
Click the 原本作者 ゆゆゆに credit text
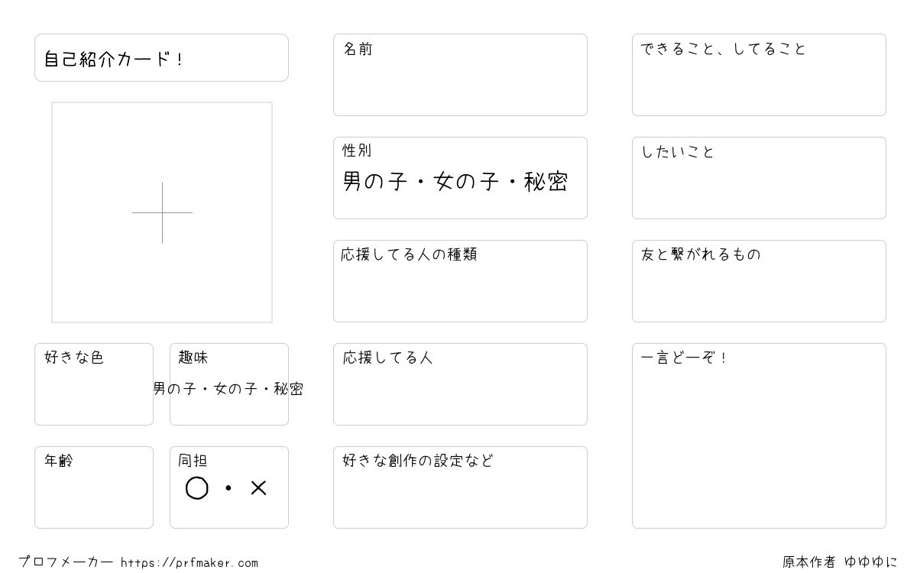point(840,562)
